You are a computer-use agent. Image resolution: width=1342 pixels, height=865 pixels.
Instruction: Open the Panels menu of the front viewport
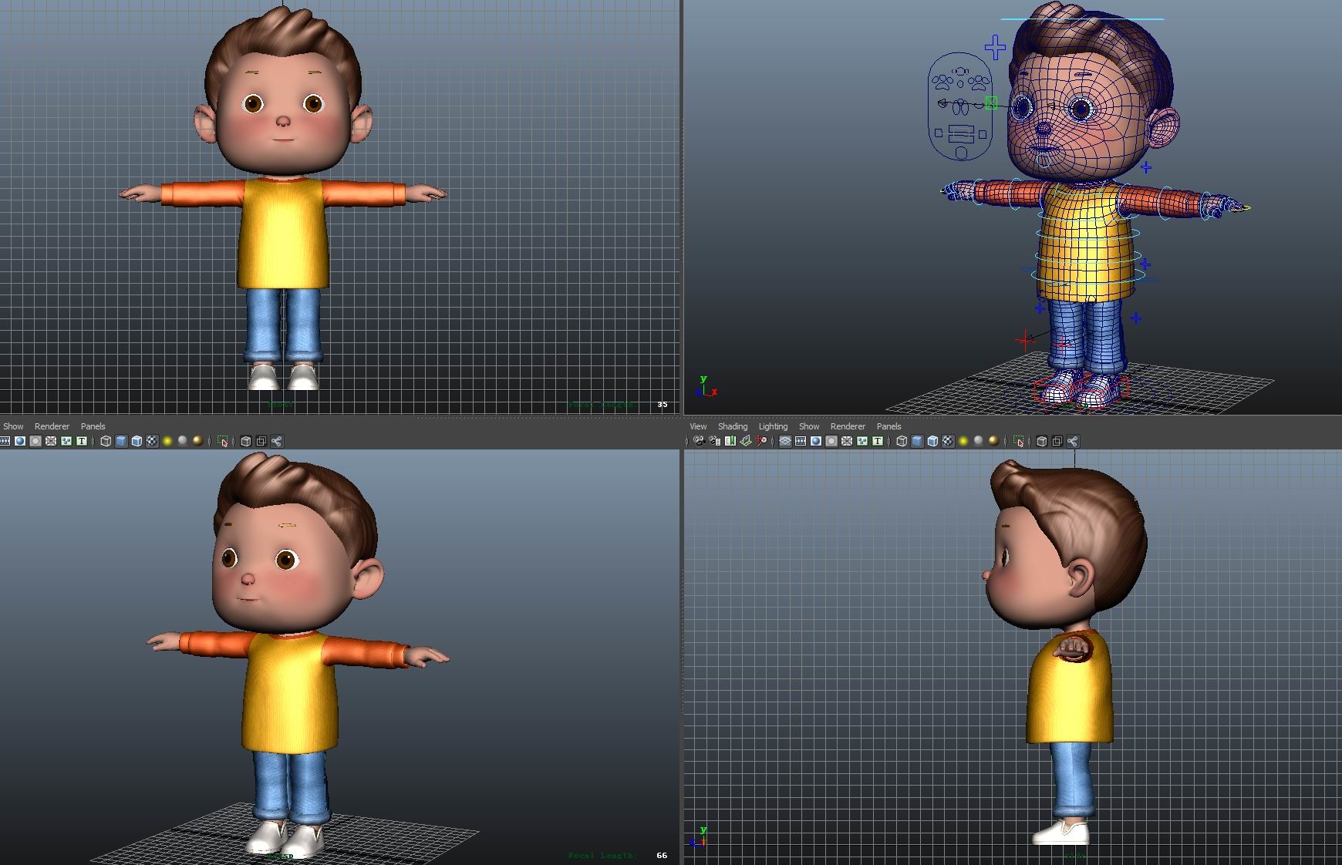click(x=93, y=426)
